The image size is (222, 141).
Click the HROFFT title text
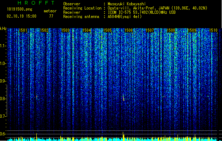coord(36,3)
